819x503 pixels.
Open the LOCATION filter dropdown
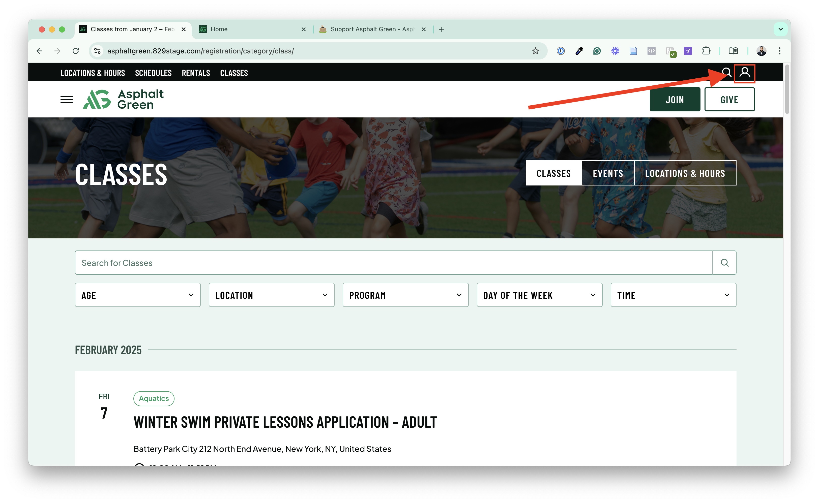click(271, 295)
